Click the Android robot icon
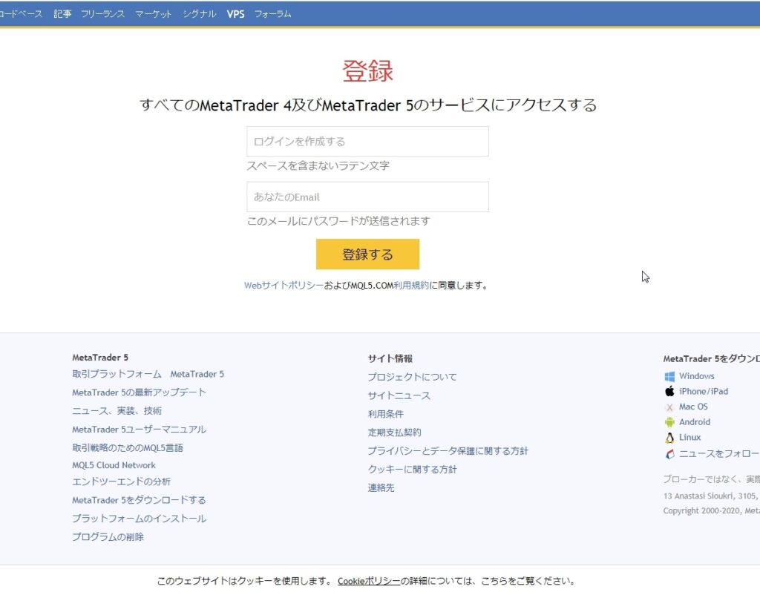 click(669, 422)
